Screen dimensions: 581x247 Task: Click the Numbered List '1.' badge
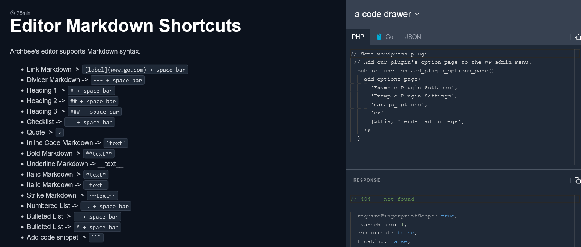coord(106,206)
